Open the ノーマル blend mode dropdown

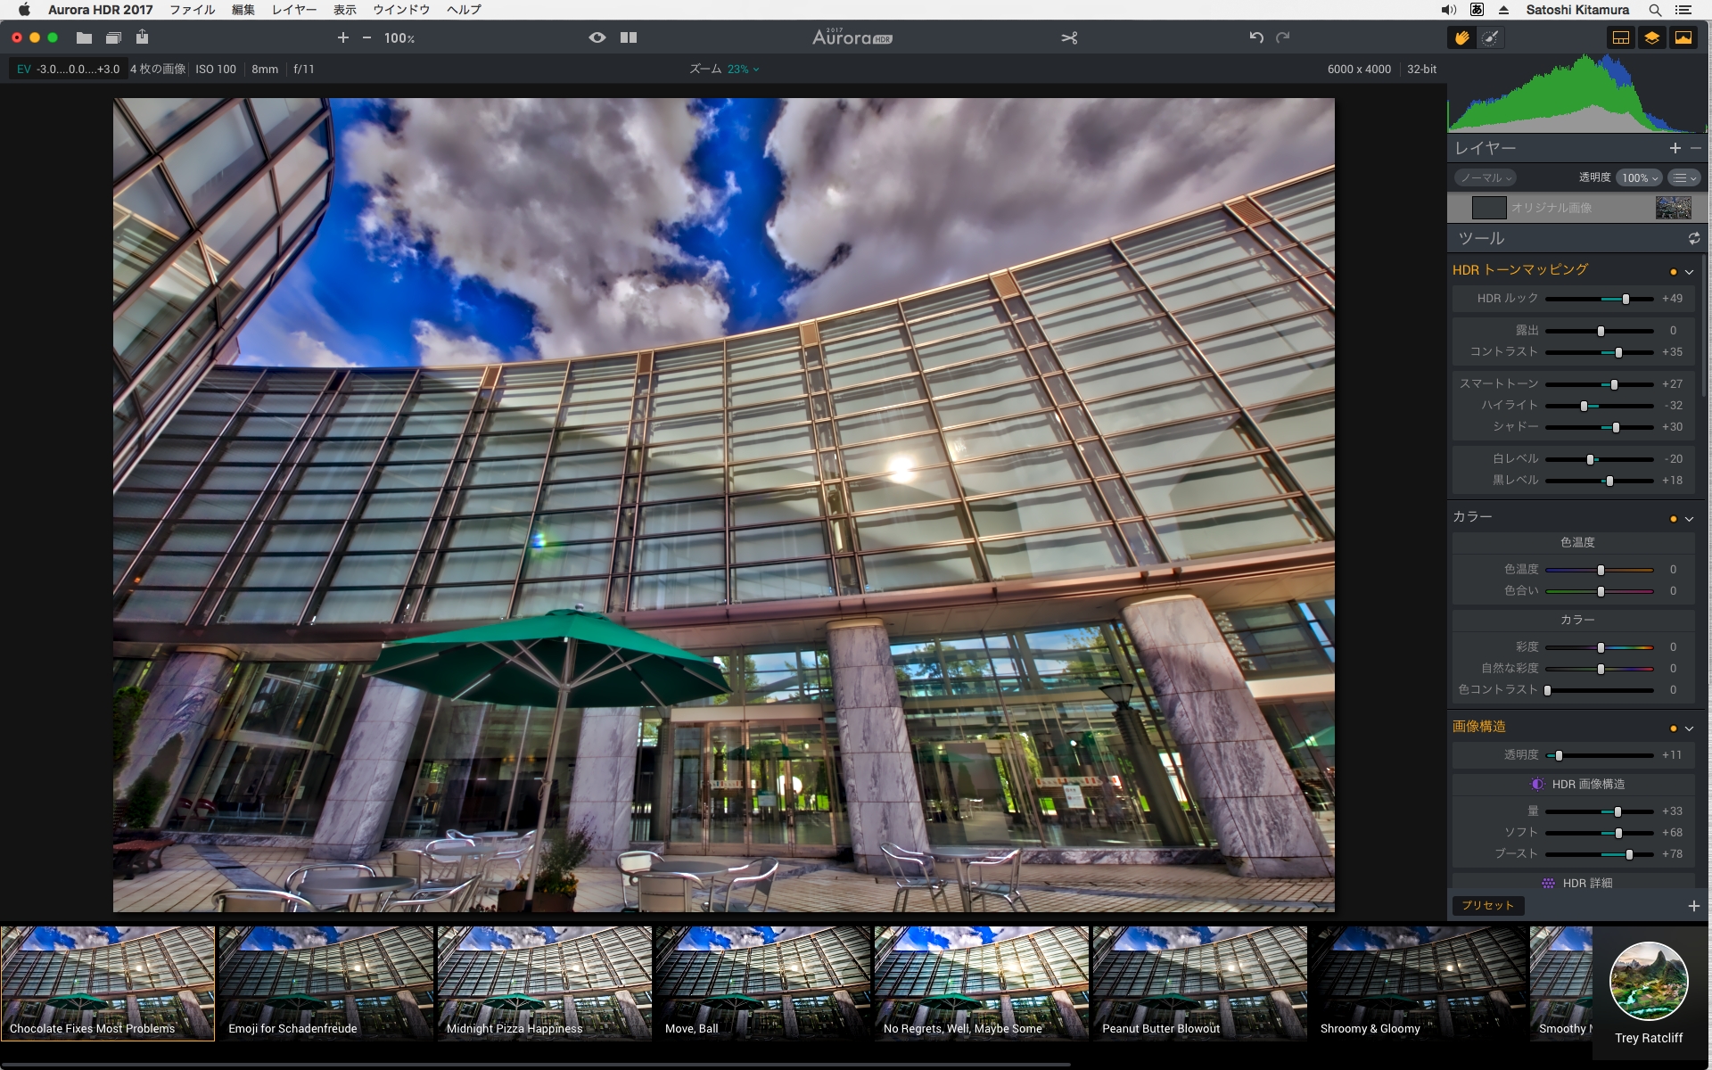tap(1486, 177)
